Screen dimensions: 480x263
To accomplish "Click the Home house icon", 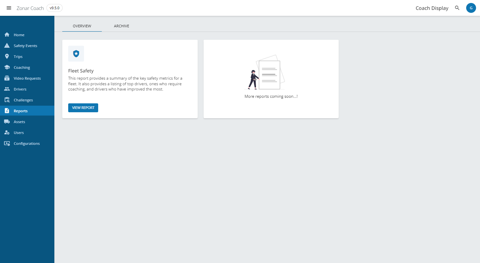I will [x=7, y=35].
